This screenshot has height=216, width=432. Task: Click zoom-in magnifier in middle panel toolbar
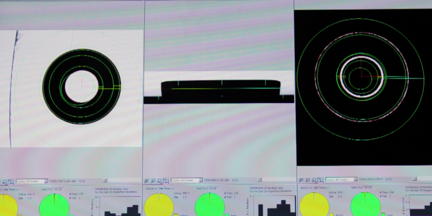147,181
